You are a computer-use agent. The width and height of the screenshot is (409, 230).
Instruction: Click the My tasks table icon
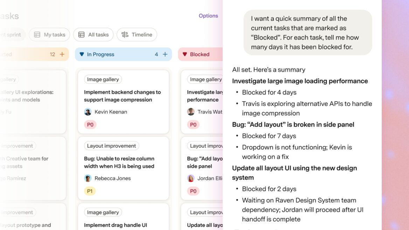[37, 34]
